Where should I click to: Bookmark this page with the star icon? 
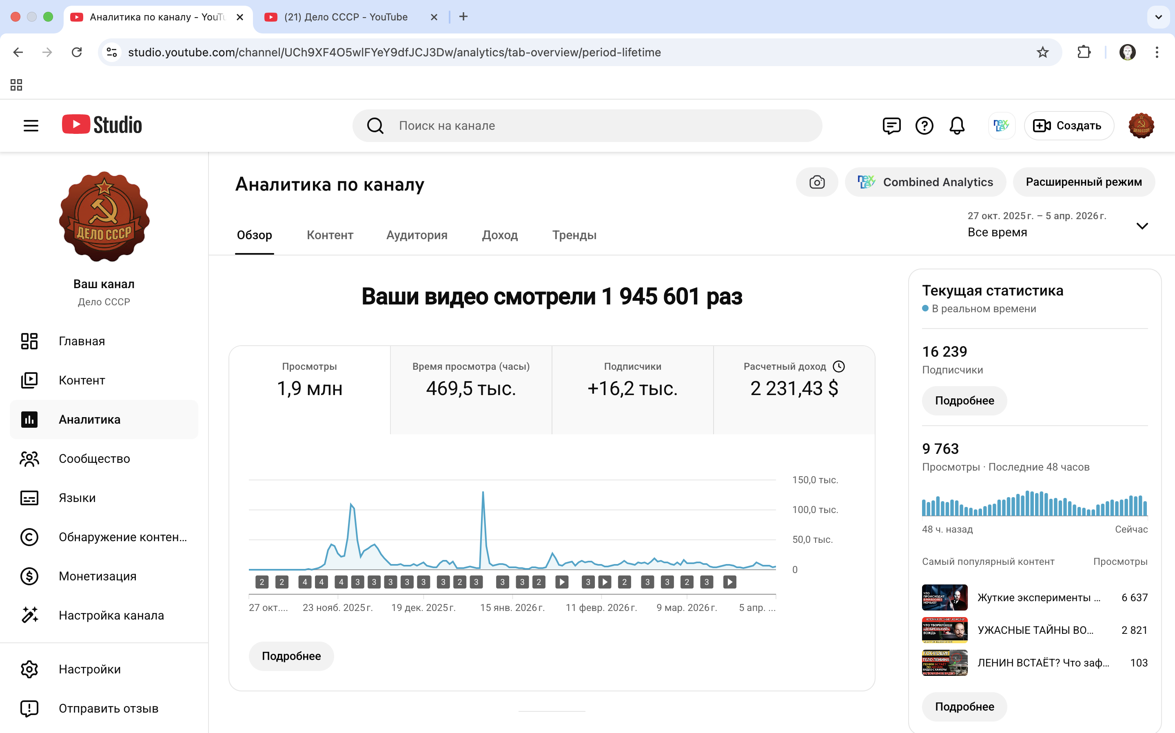(1042, 52)
